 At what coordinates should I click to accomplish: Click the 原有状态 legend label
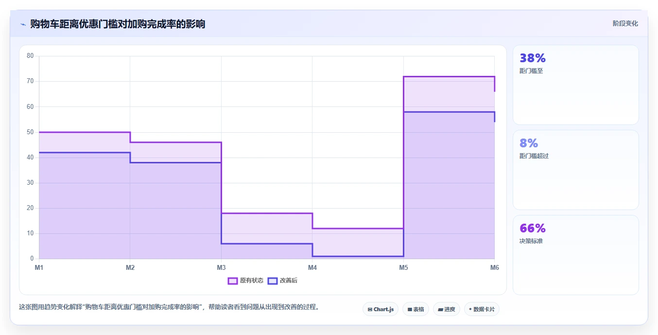(252, 281)
